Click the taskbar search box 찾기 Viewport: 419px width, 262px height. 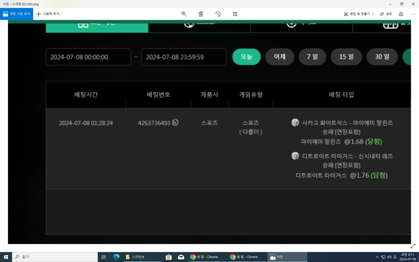pyautogui.click(x=55, y=257)
